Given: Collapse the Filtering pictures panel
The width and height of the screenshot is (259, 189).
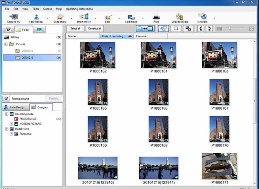Looking at the screenshot, I should point(6,99).
